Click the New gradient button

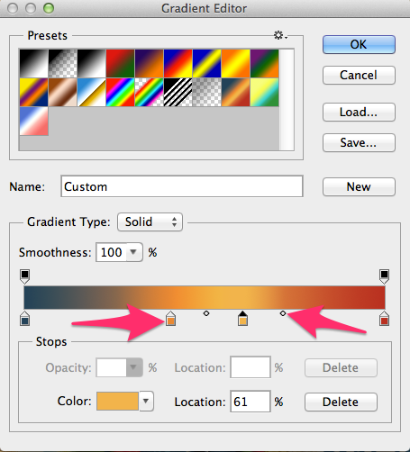[x=359, y=186]
